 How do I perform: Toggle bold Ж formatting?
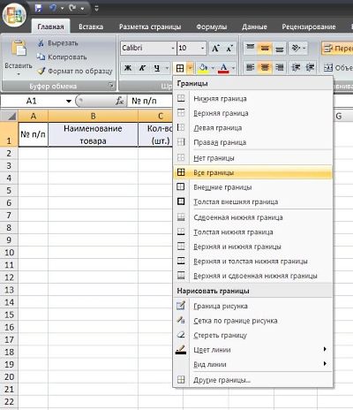[128, 68]
